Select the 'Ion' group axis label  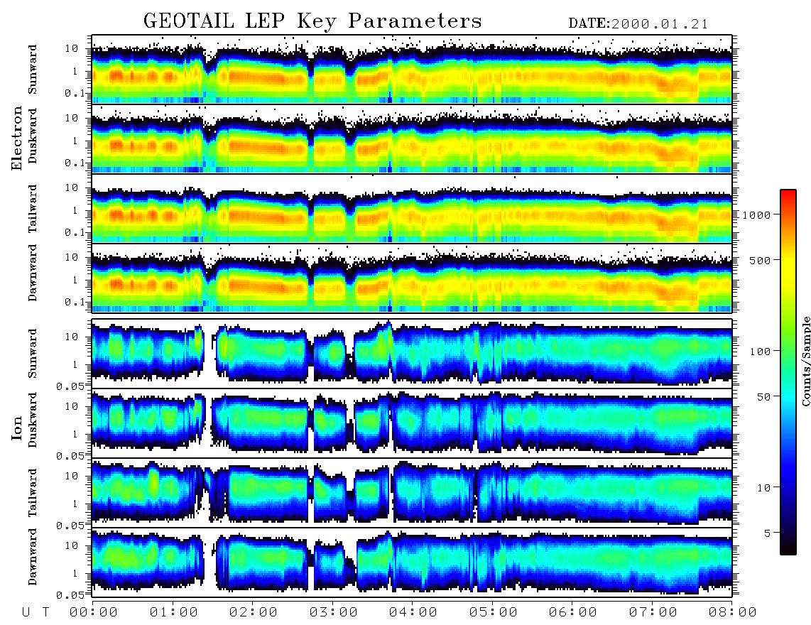[17, 428]
